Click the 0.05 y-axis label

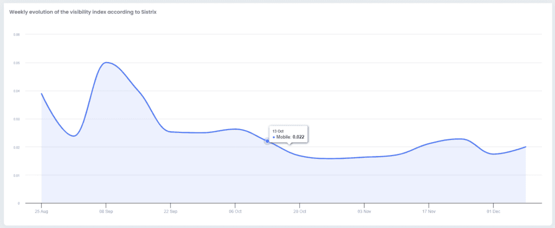(16, 63)
